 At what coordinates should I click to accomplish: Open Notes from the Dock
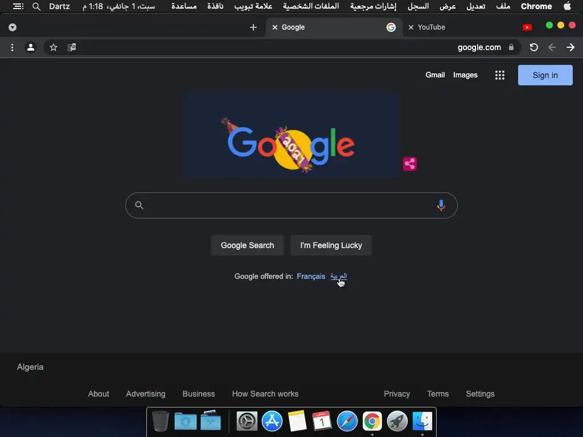point(297,422)
